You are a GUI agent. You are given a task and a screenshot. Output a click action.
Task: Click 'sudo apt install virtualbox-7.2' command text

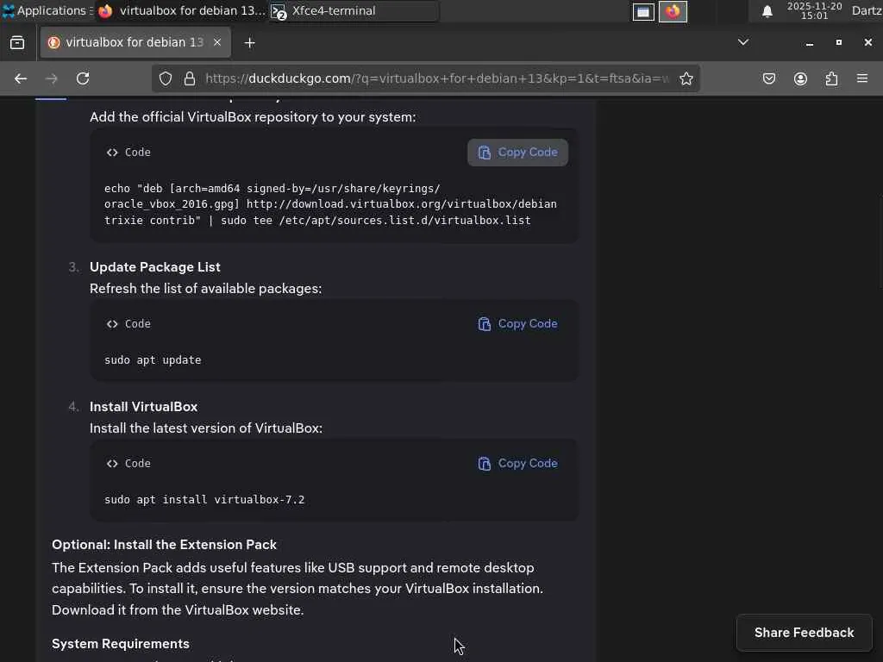pyautogui.click(x=204, y=500)
